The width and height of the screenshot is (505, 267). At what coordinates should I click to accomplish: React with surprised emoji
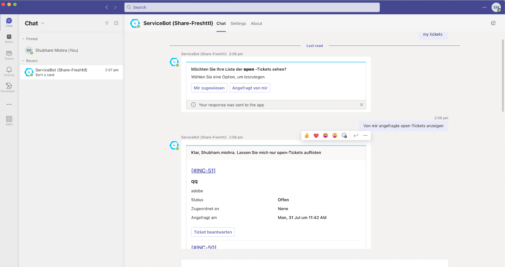point(335,136)
